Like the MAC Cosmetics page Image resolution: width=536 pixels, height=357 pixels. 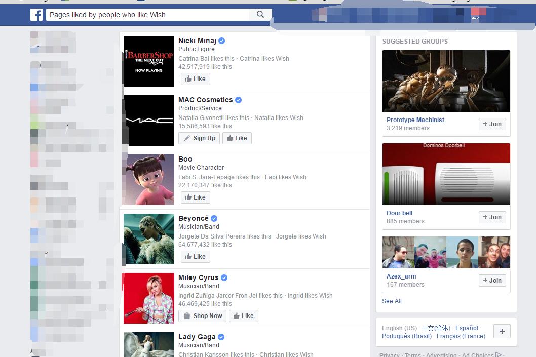pos(237,138)
